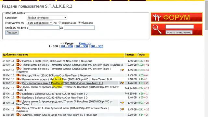Open results page 201 - 300
This screenshot has width=208, height=117.
click(82, 46)
